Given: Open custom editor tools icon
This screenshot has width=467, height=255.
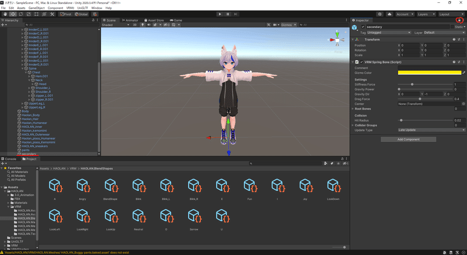Looking at the screenshot, I should coord(52,14).
